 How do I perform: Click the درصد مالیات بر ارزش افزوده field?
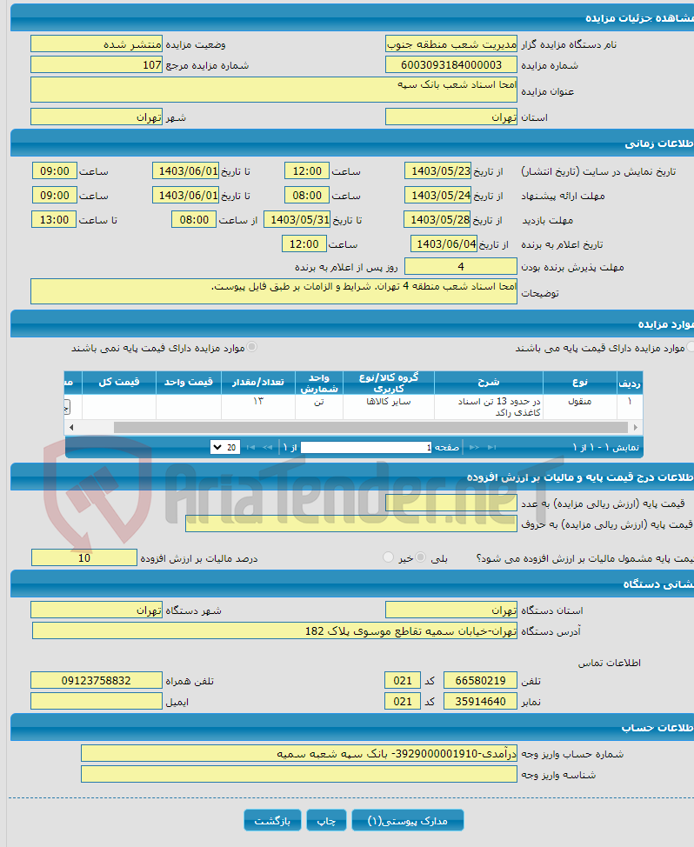coord(84,557)
